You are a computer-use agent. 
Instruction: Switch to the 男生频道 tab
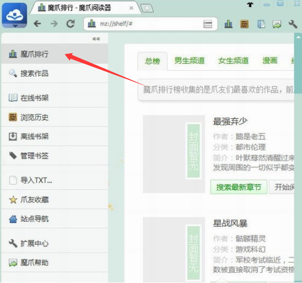[x=189, y=61]
